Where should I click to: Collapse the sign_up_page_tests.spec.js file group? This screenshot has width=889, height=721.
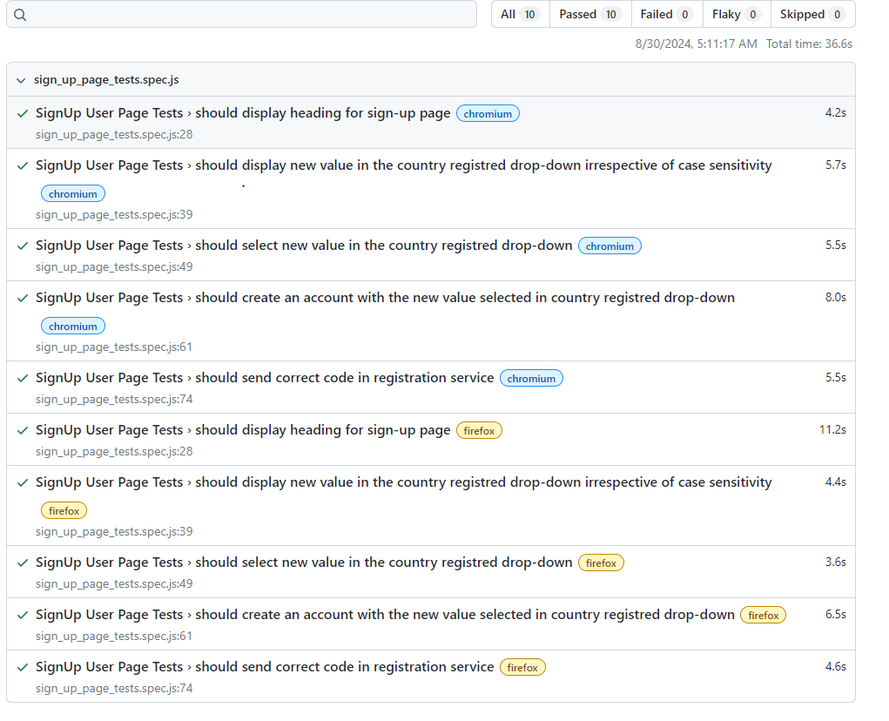[21, 80]
